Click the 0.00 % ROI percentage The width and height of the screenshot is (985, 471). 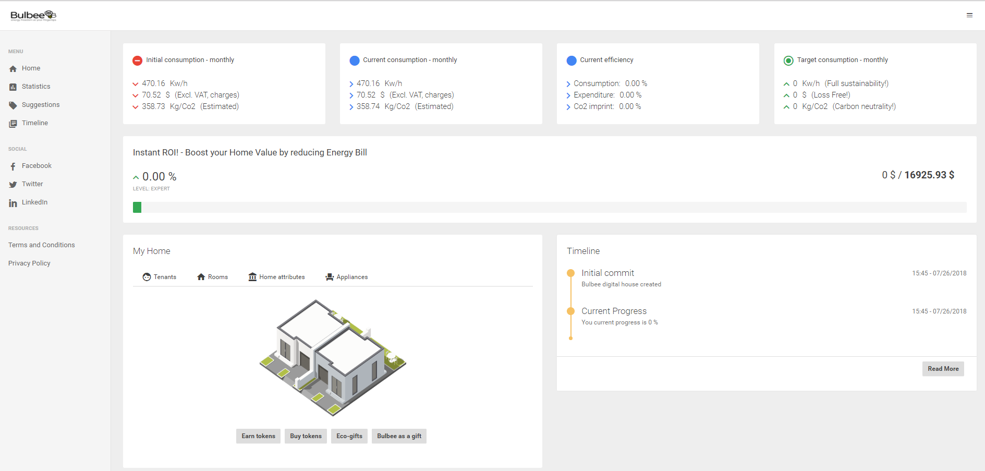pyautogui.click(x=160, y=177)
